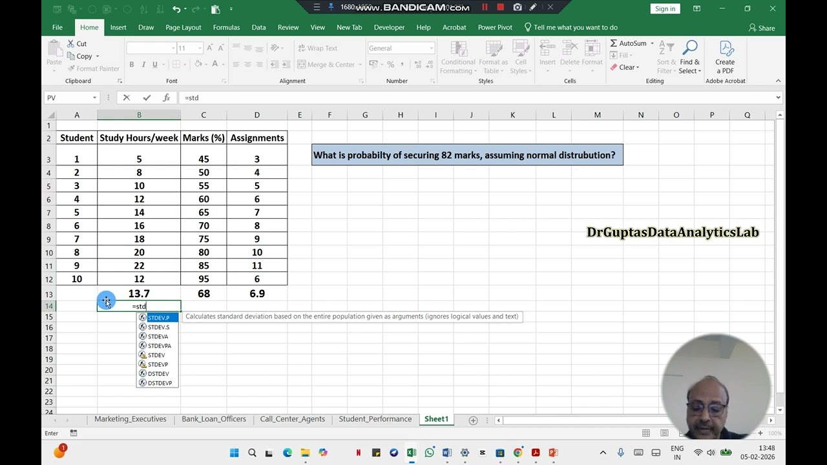Open the Font Color A button
Viewport: 827px width, 465px height.
click(x=215, y=65)
